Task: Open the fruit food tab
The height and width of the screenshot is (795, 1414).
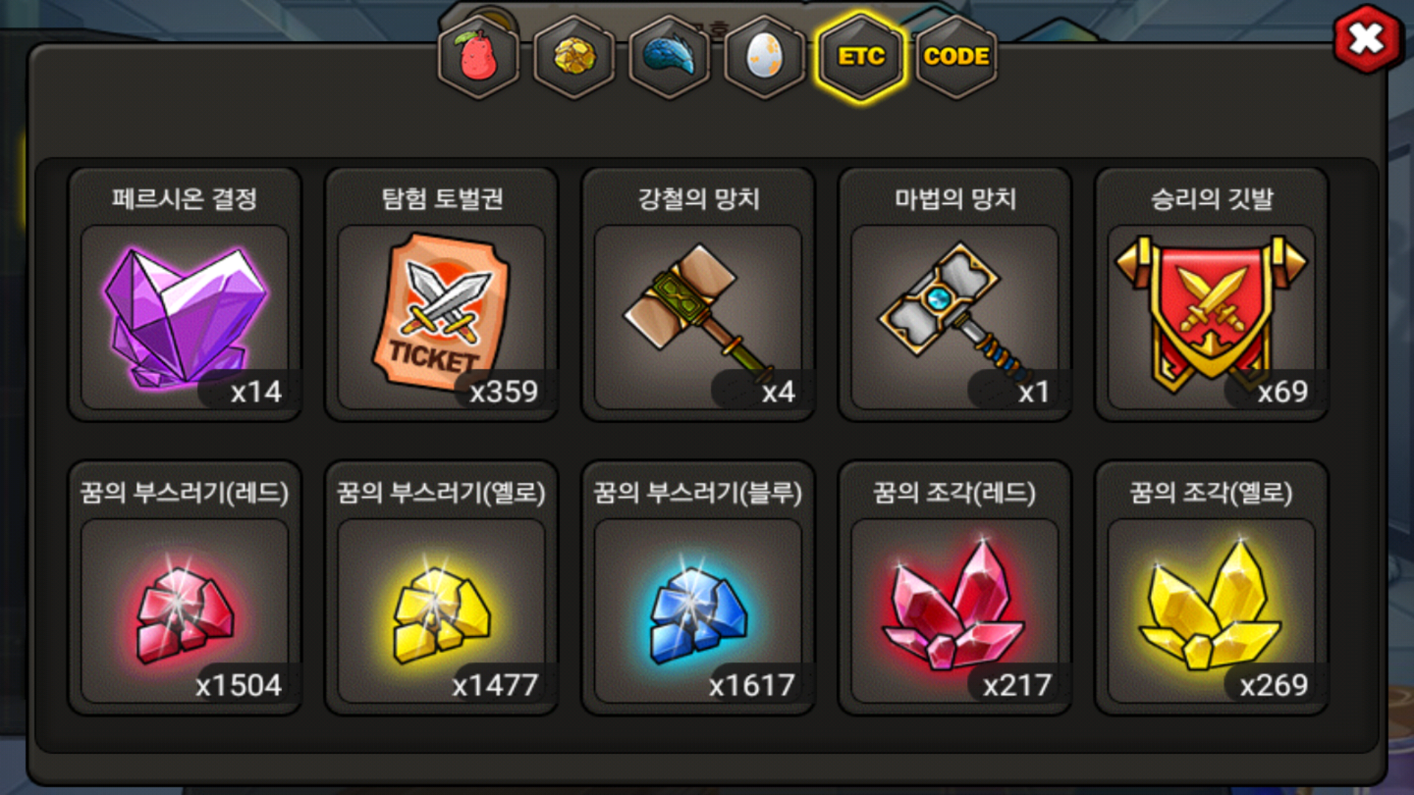Action: 479,57
